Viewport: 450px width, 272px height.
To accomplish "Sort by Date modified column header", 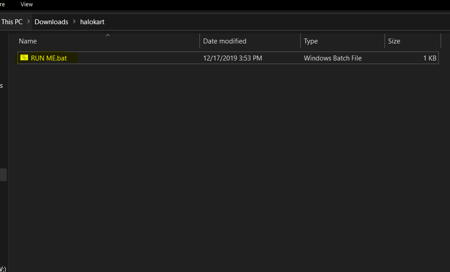I will [x=225, y=41].
